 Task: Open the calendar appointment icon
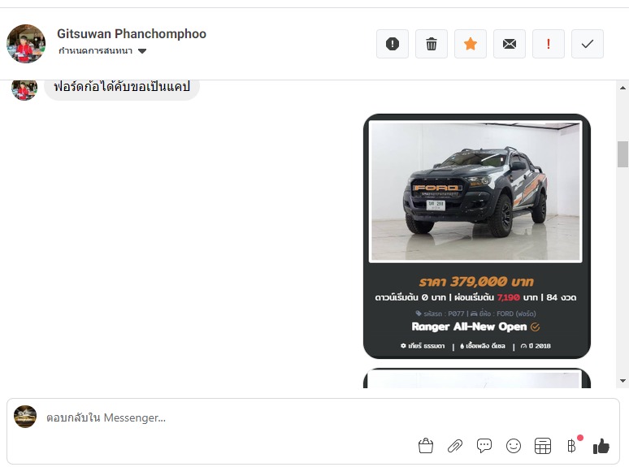543,446
